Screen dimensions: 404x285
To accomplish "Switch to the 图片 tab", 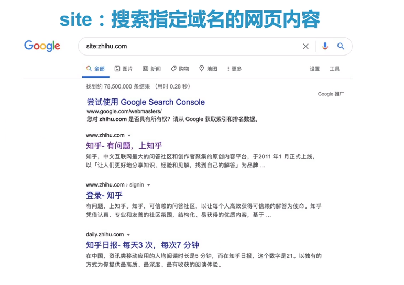I will point(124,69).
